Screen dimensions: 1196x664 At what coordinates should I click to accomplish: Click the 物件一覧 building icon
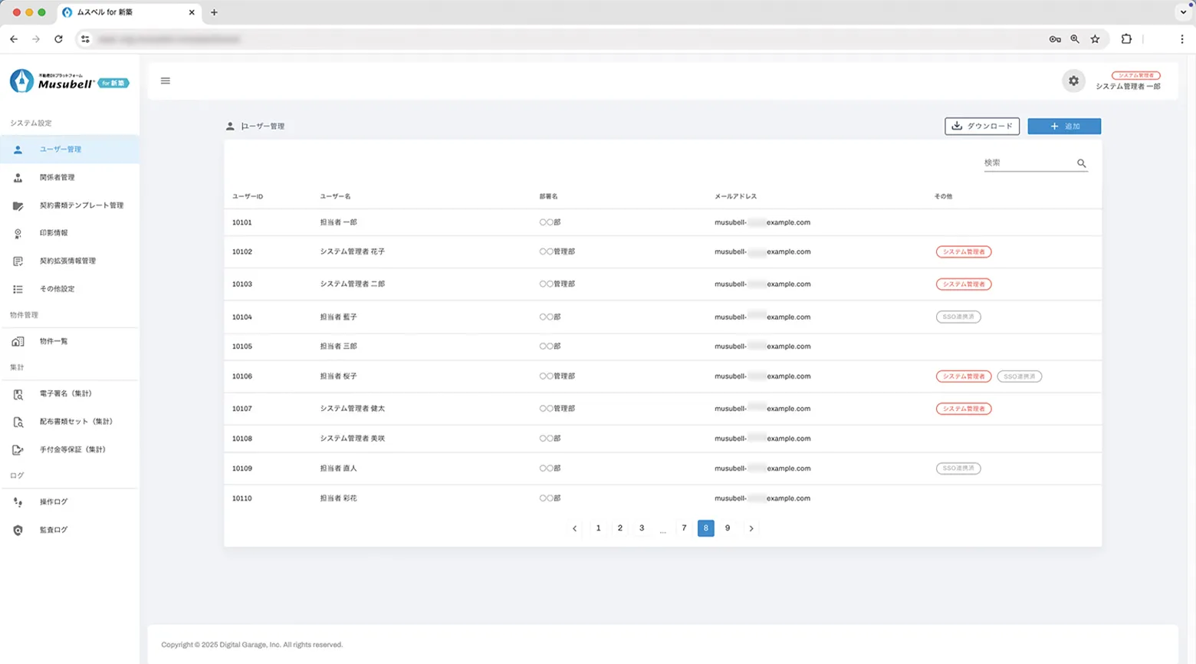pos(18,341)
